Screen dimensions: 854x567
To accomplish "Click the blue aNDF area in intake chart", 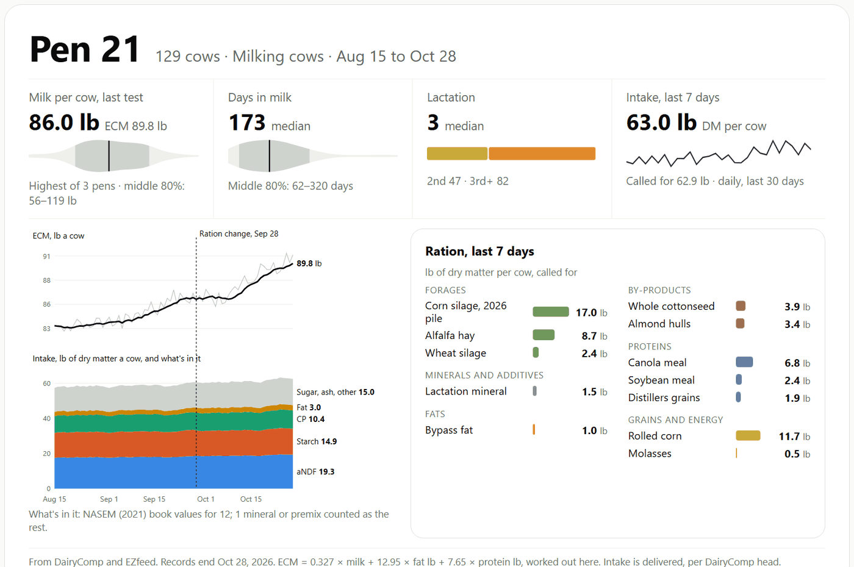I will point(174,472).
